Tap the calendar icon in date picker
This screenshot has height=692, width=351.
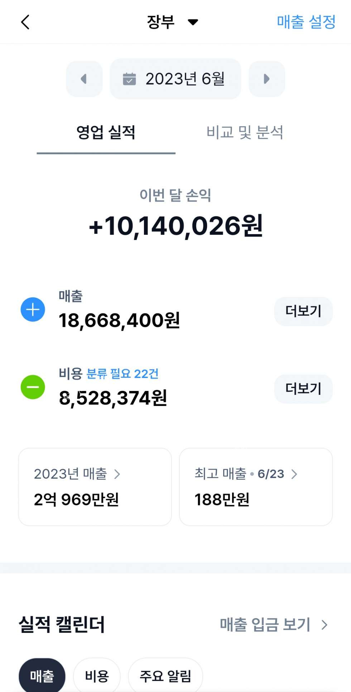click(129, 79)
